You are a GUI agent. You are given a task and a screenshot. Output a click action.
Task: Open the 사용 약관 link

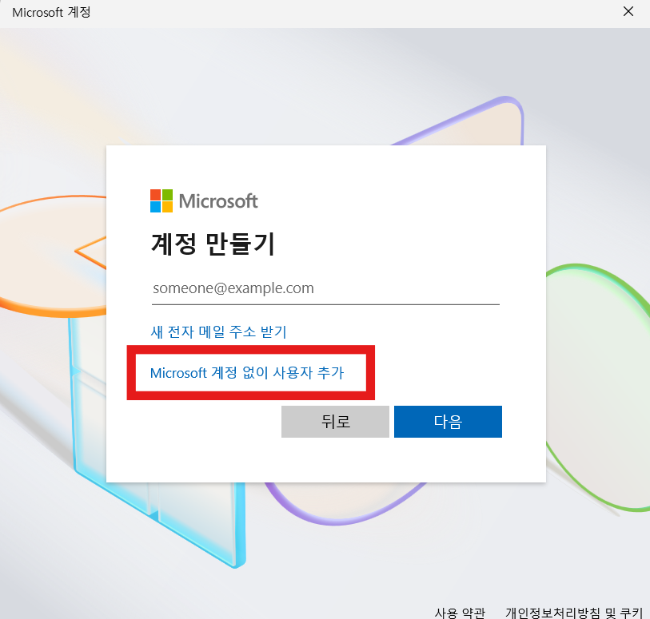coord(460,613)
